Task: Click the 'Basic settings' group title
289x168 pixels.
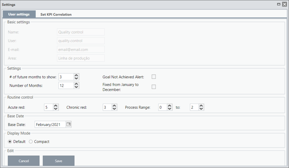Action: point(18,22)
